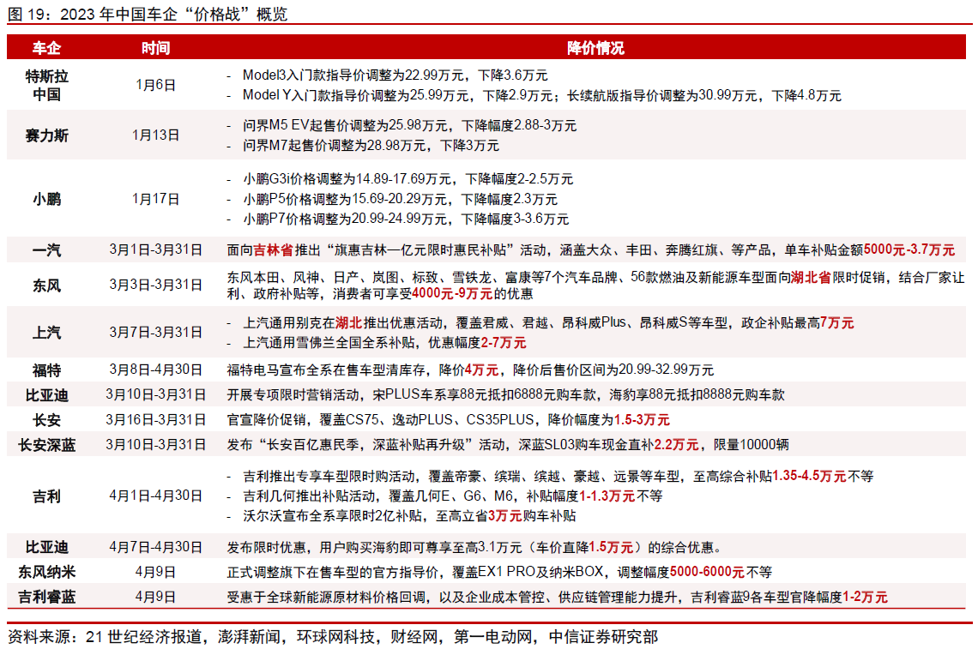Select the 特斯拉中国 row label
Screen dimensions: 978x649
coord(47,86)
